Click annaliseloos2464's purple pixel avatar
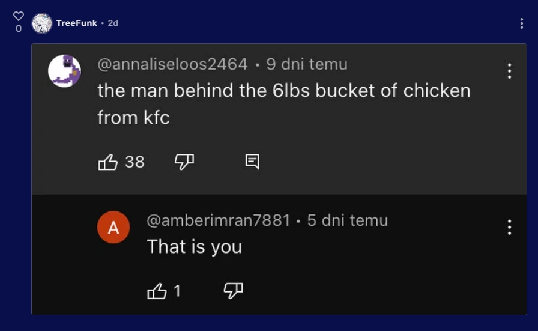Viewport: 538px width, 331px height. (64, 70)
